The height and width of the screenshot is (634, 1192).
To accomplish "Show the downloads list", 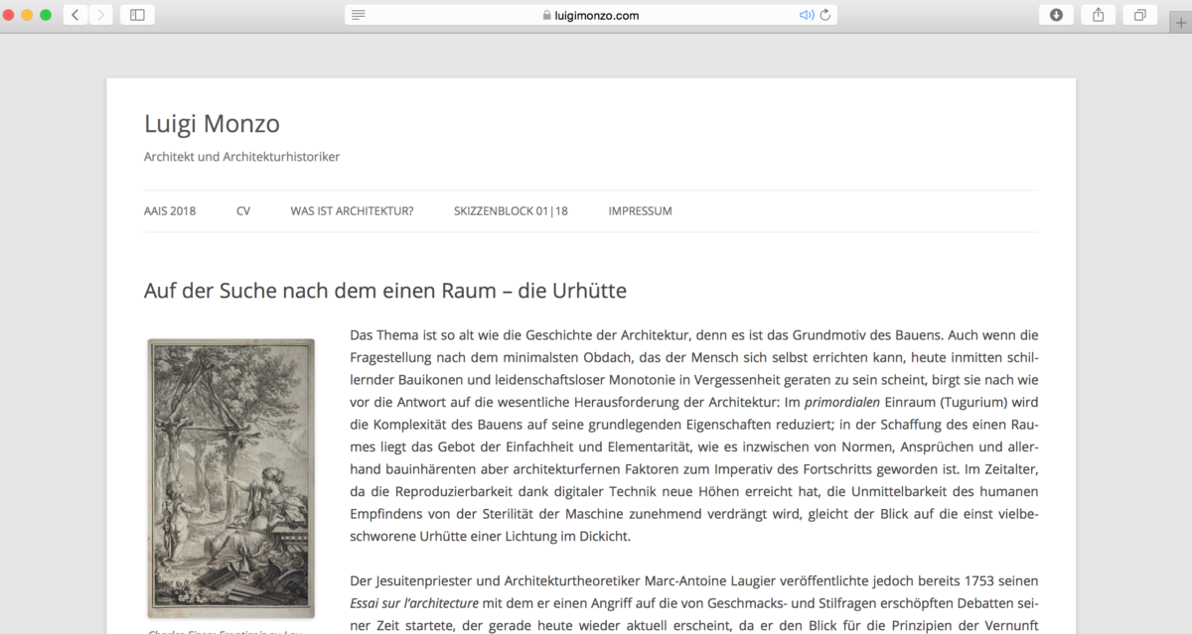I will 1056,15.
